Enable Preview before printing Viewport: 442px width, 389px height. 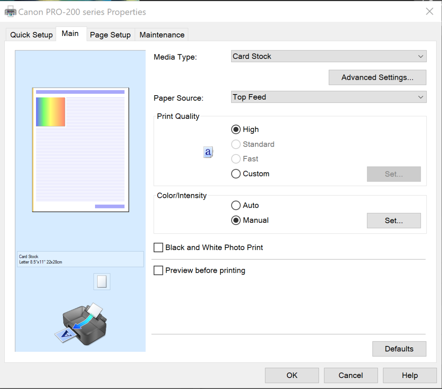(199, 270)
